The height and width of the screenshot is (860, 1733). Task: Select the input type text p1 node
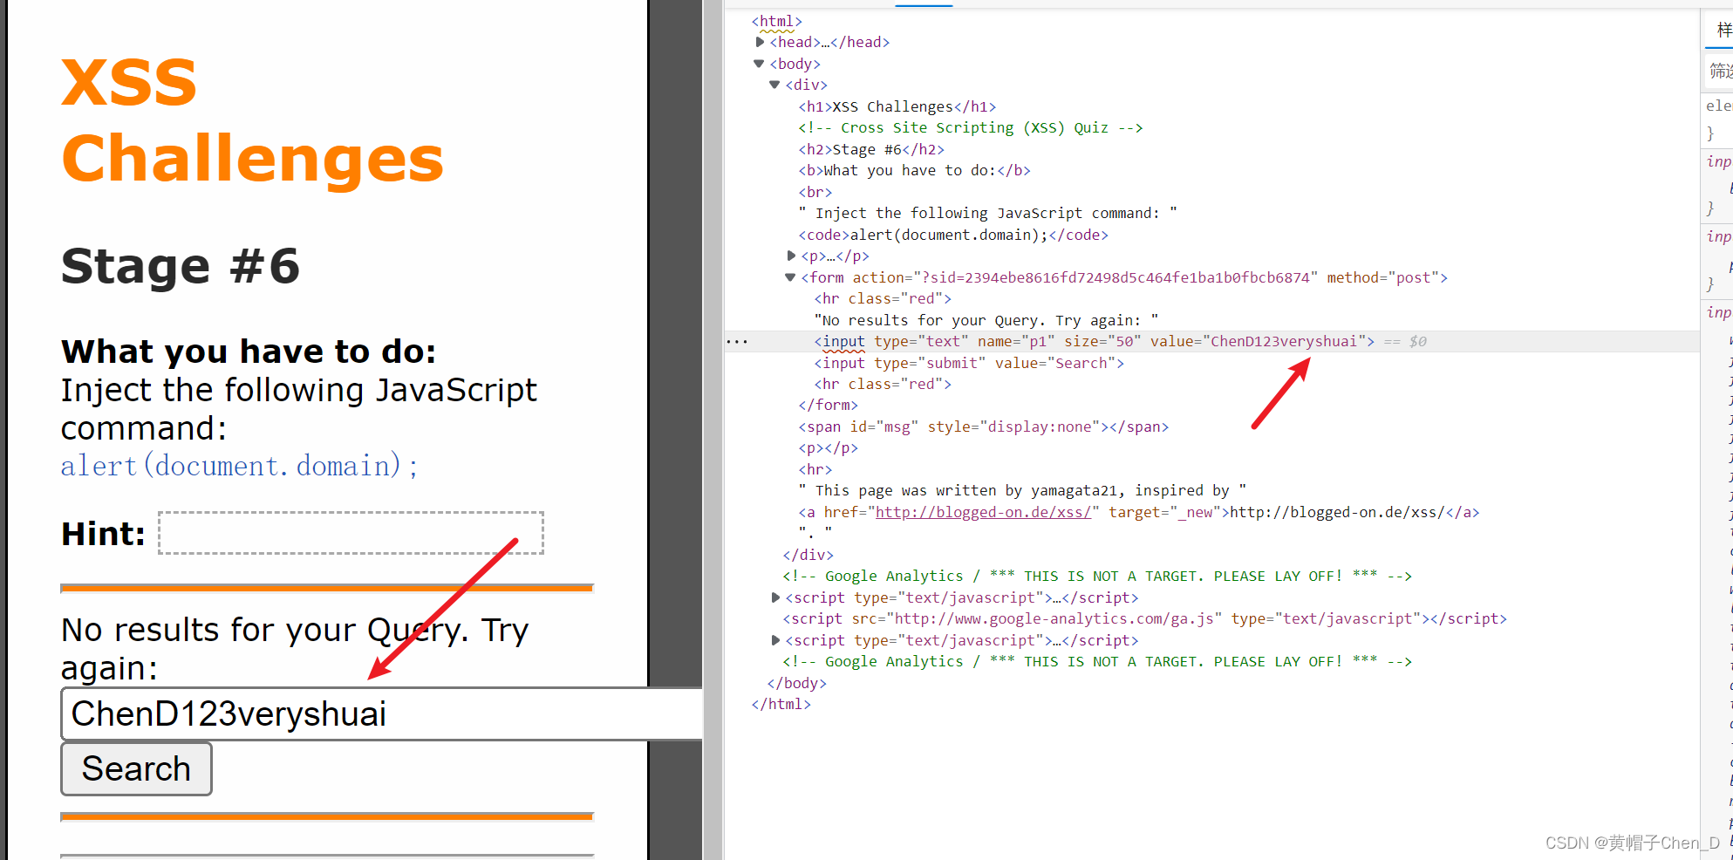tap(1095, 342)
